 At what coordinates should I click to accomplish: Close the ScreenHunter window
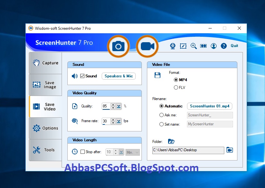click(239, 28)
